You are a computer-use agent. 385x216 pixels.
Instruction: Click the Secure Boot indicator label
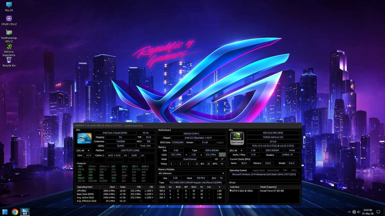pos(273,170)
